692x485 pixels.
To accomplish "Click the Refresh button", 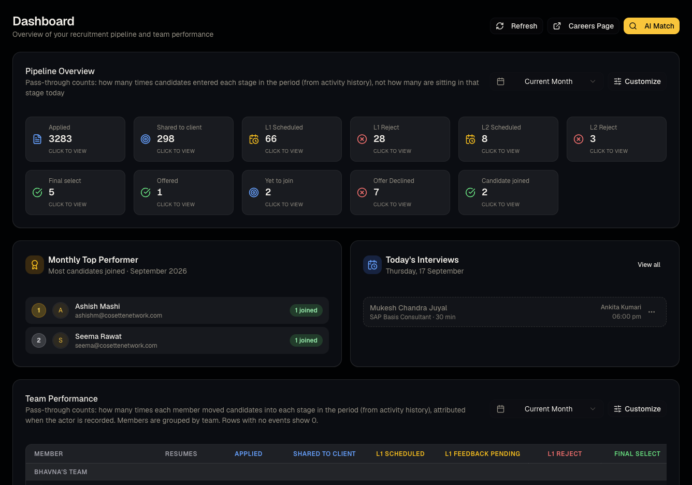I will tap(516, 26).
